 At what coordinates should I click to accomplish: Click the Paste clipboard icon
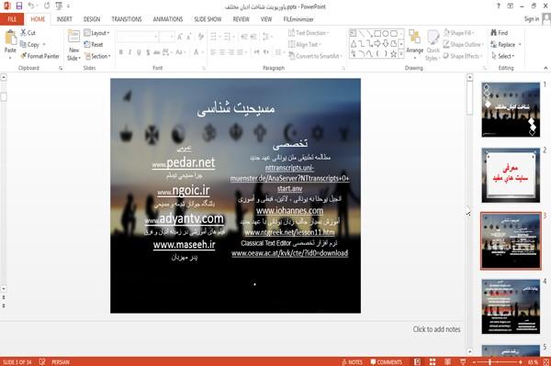(10, 38)
